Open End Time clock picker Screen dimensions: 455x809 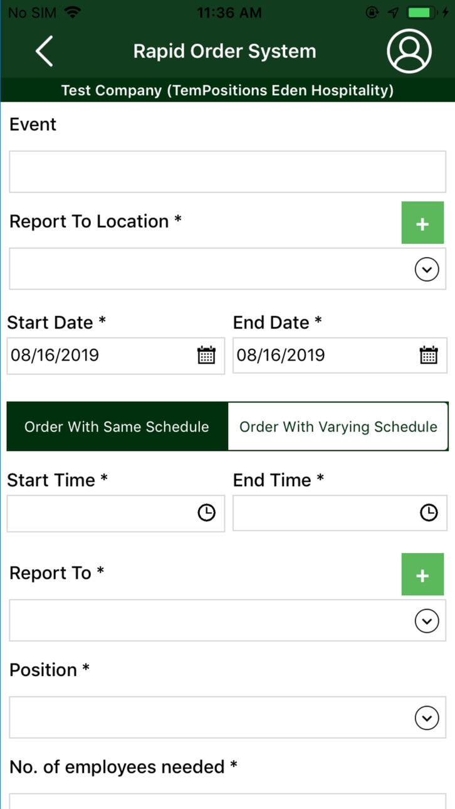(x=429, y=513)
